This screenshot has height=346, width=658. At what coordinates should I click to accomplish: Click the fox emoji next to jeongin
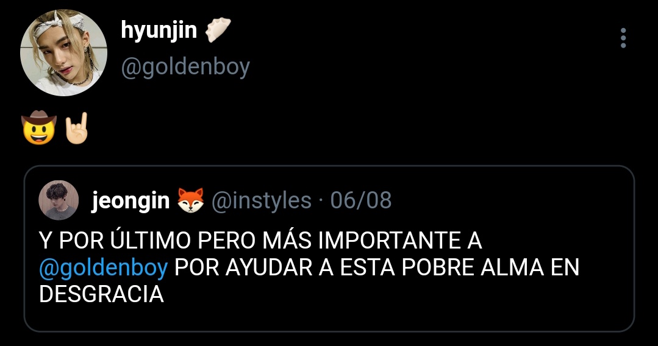pos(190,200)
